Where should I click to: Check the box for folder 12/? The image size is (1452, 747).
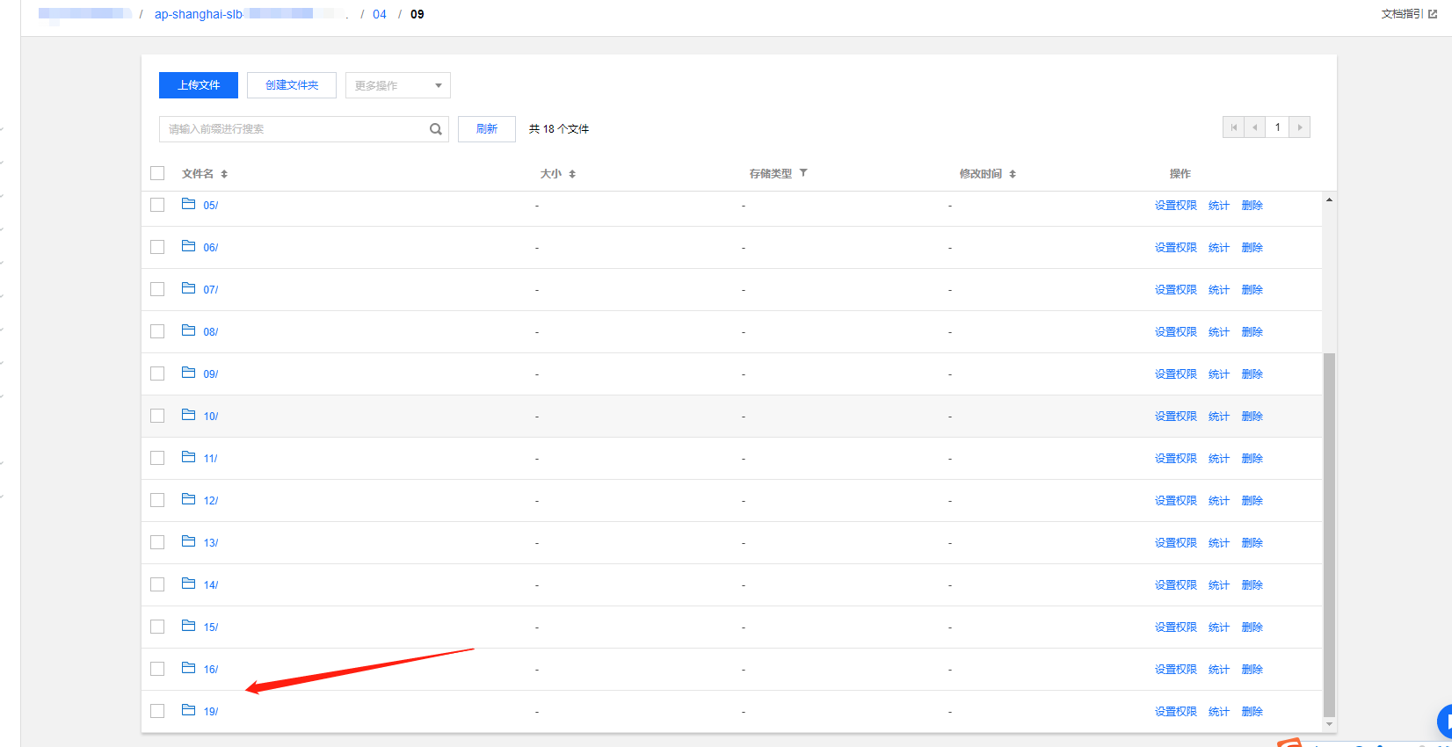point(157,500)
